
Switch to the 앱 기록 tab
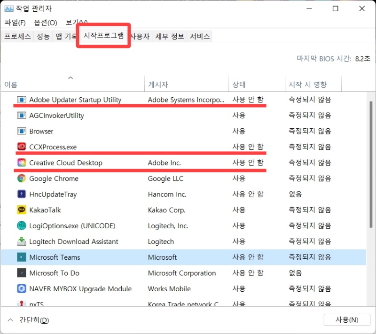(66, 37)
